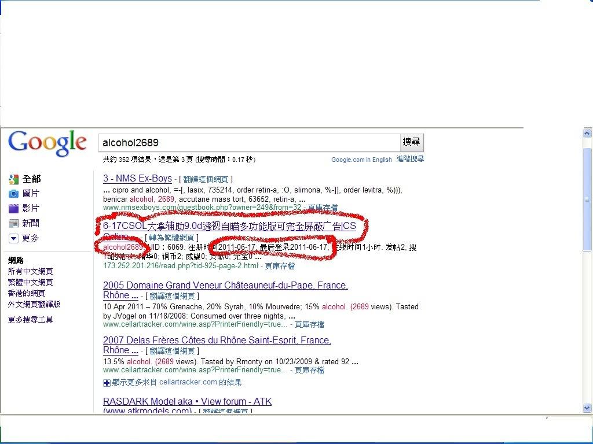Filter by 所有中文網頁
This screenshot has height=444, width=593.
[x=30, y=272]
